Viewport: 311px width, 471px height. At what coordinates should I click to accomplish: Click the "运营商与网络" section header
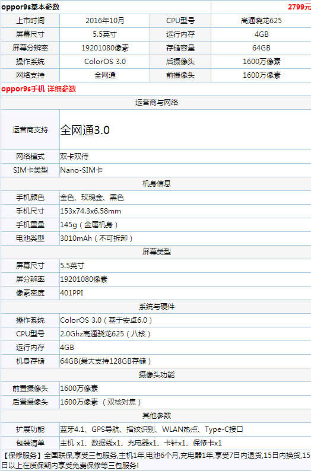tap(156, 103)
